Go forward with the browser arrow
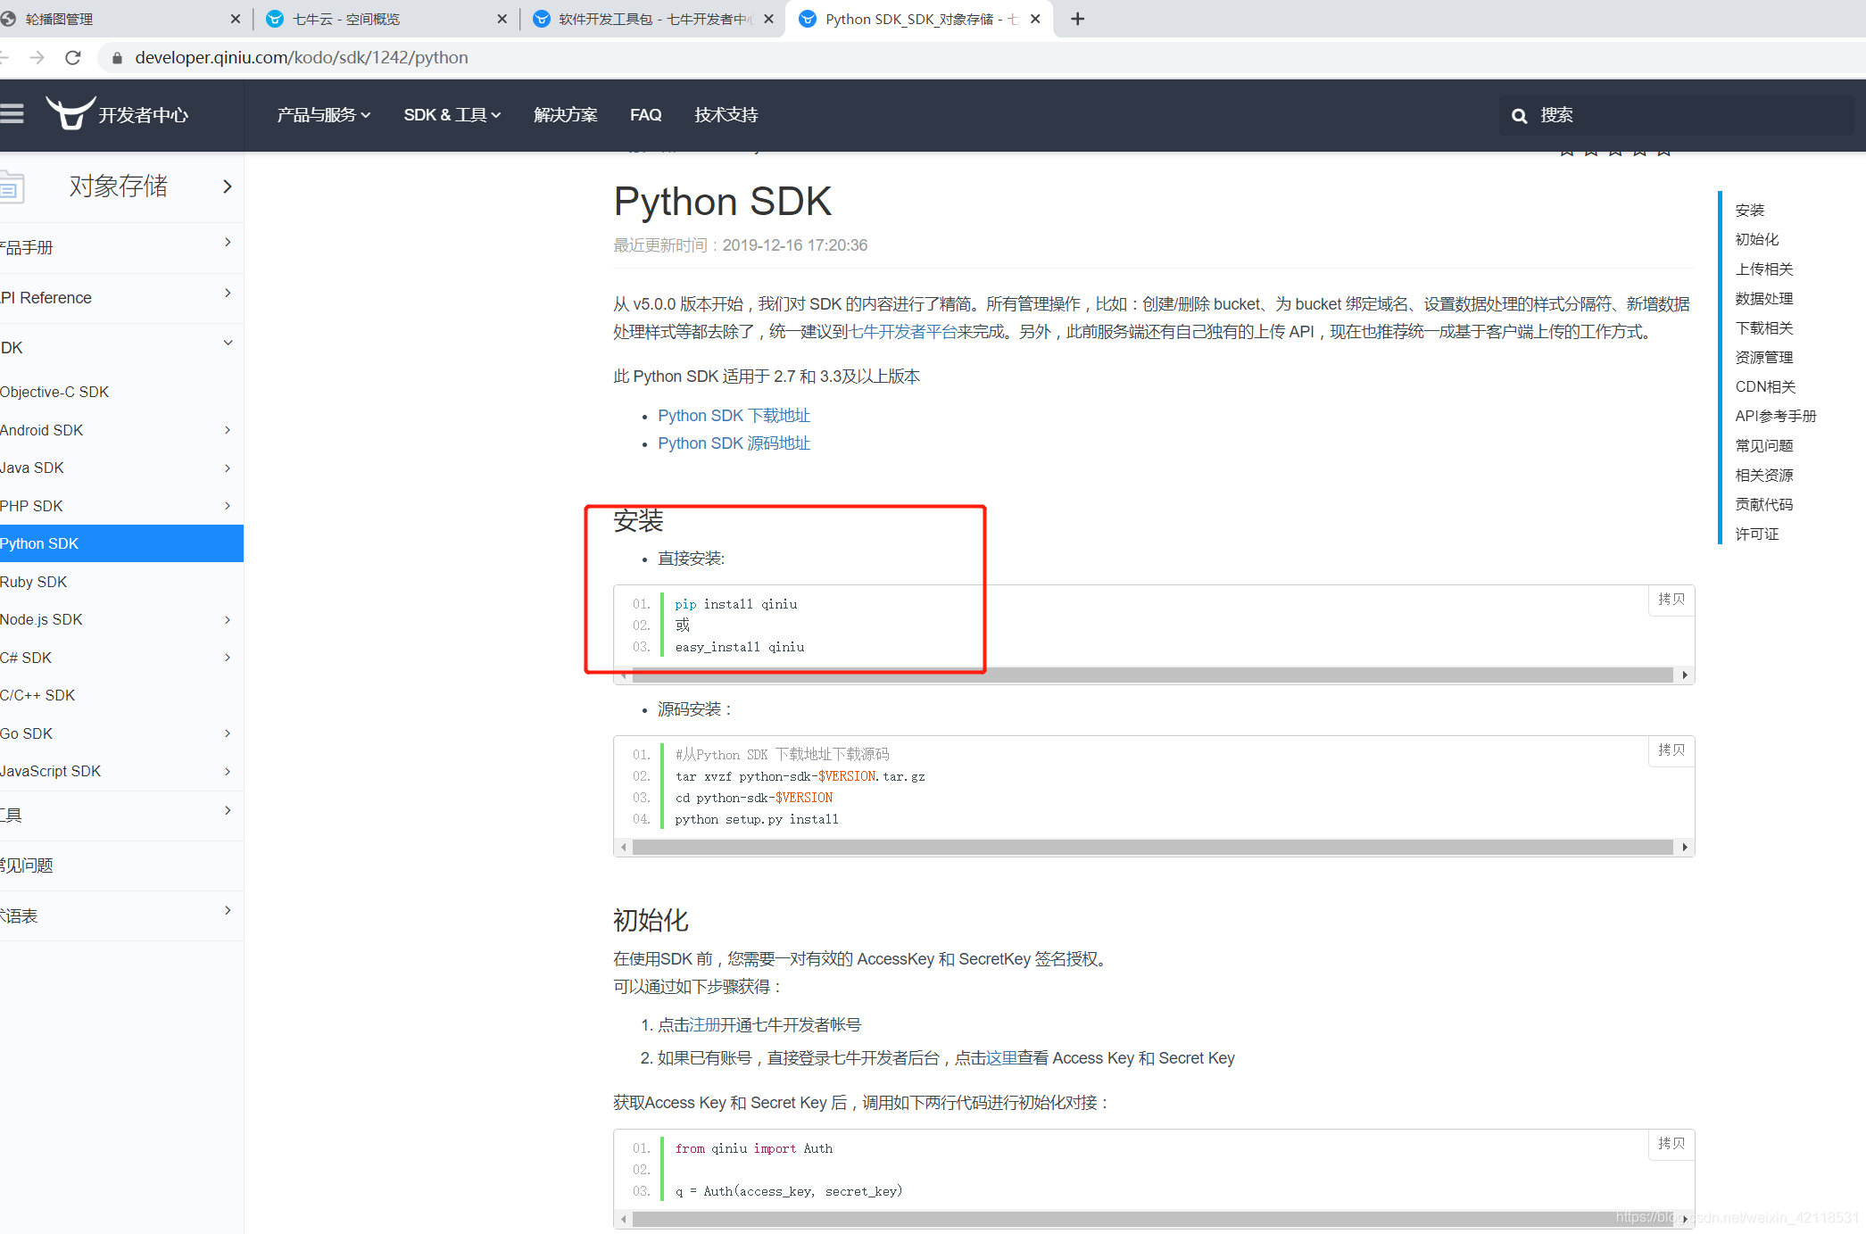The height and width of the screenshot is (1234, 1866). click(37, 58)
